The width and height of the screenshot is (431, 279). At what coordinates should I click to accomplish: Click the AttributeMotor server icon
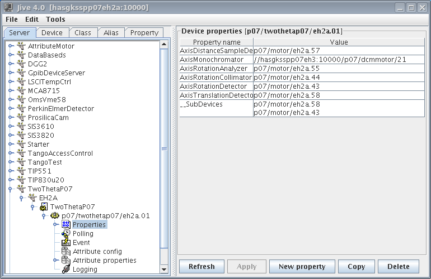[21, 46]
